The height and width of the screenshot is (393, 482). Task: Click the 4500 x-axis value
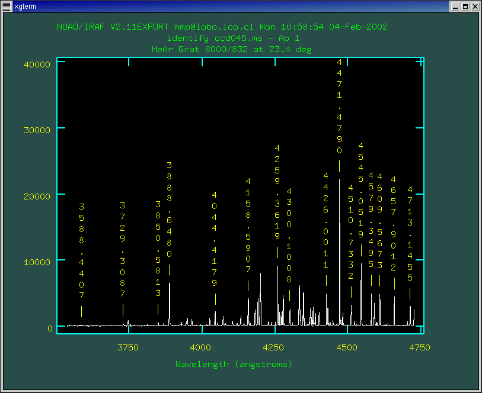point(347,347)
